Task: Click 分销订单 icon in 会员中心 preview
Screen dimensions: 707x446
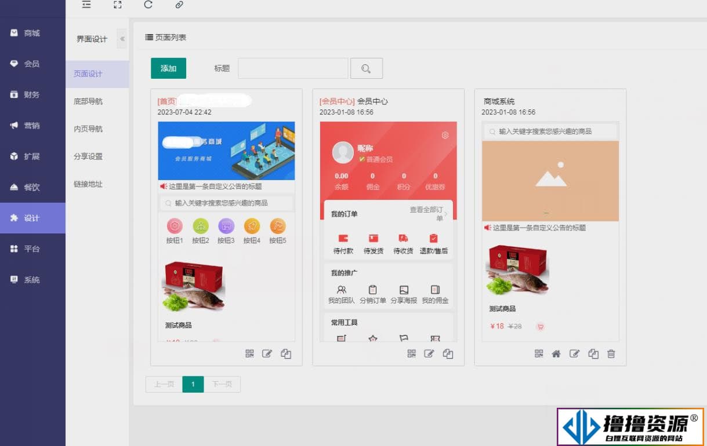Action: tap(373, 289)
